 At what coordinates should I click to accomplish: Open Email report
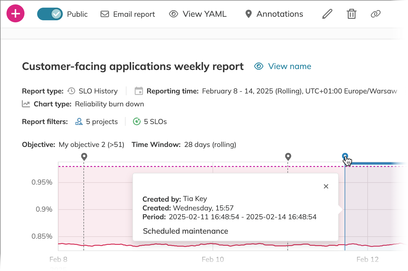pos(128,14)
